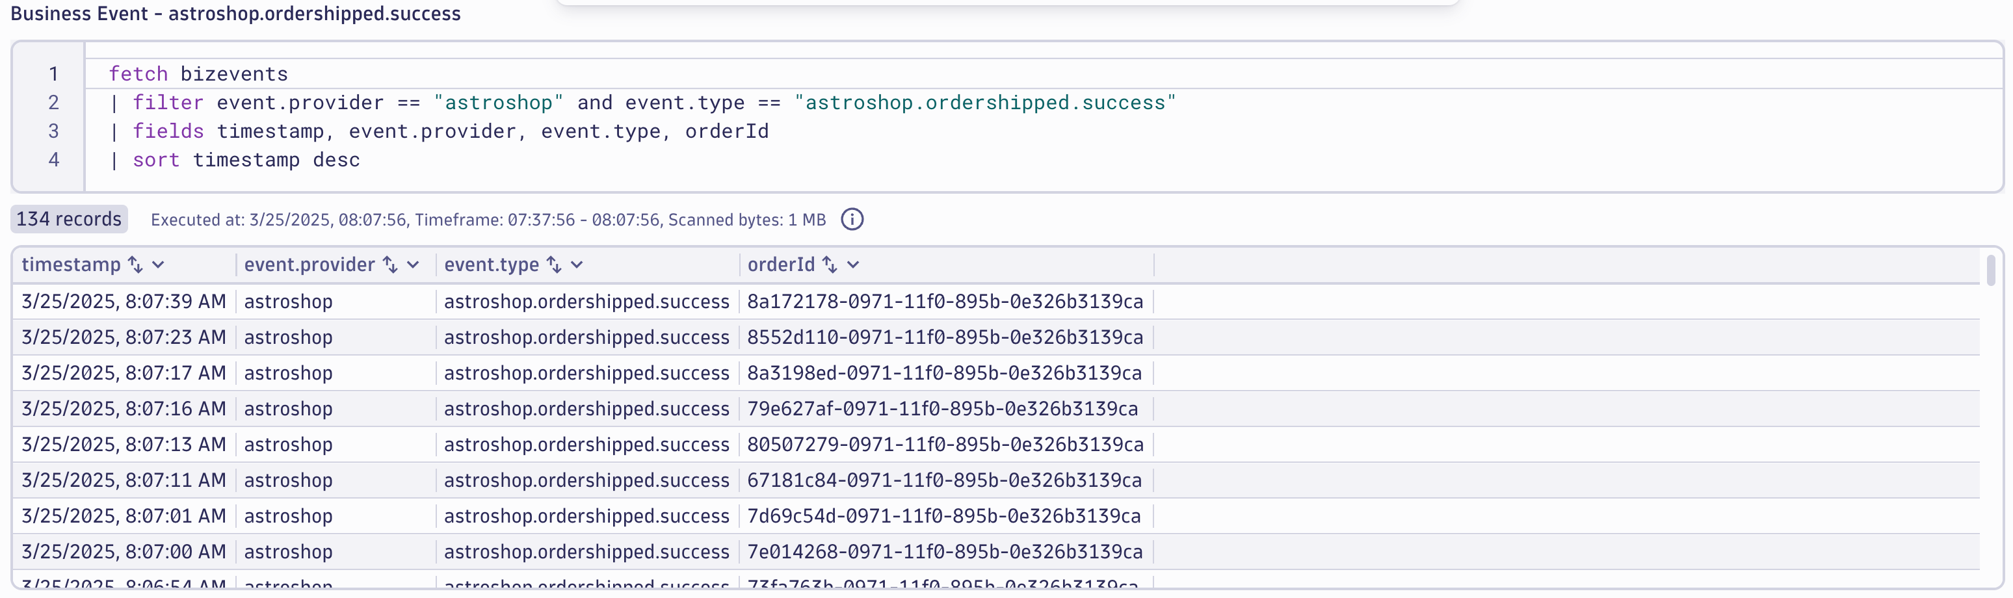The height and width of the screenshot is (598, 2013).
Task: Select the timestamp column header label
Action: 71,265
